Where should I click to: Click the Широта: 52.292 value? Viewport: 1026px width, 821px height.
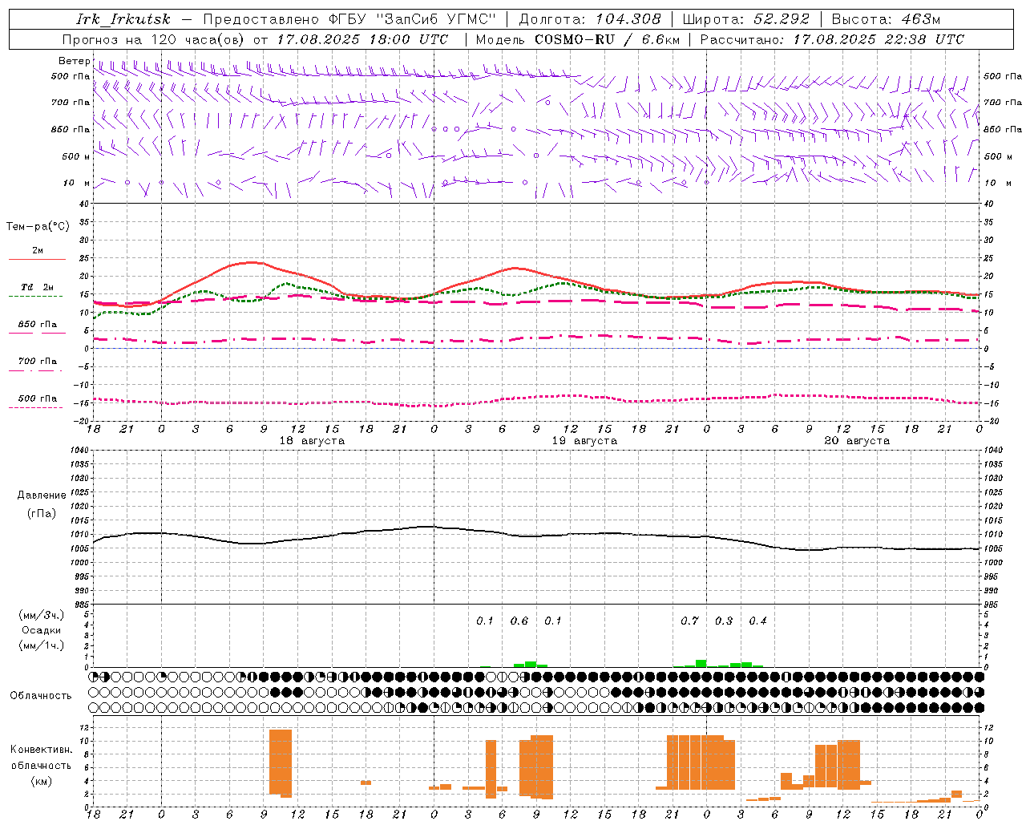(x=746, y=19)
